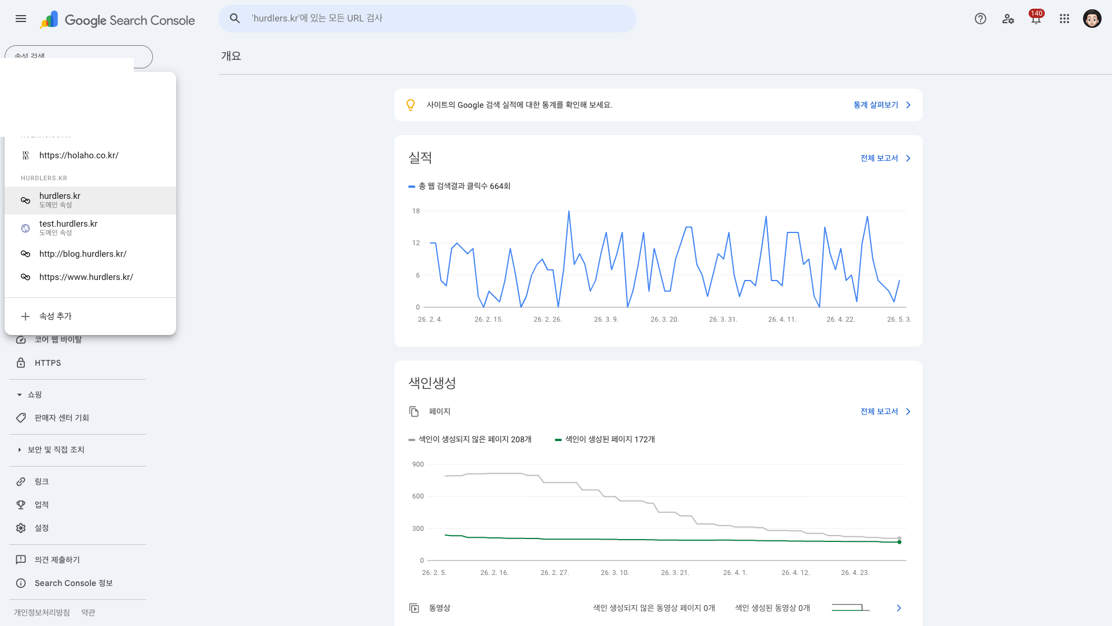Click the 링크 link icon
Image resolution: width=1112 pixels, height=626 pixels.
pyautogui.click(x=21, y=482)
